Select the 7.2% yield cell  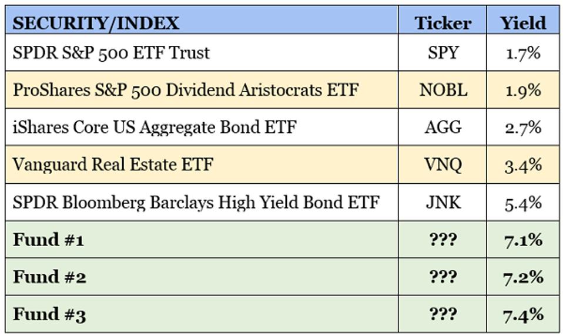(522, 277)
